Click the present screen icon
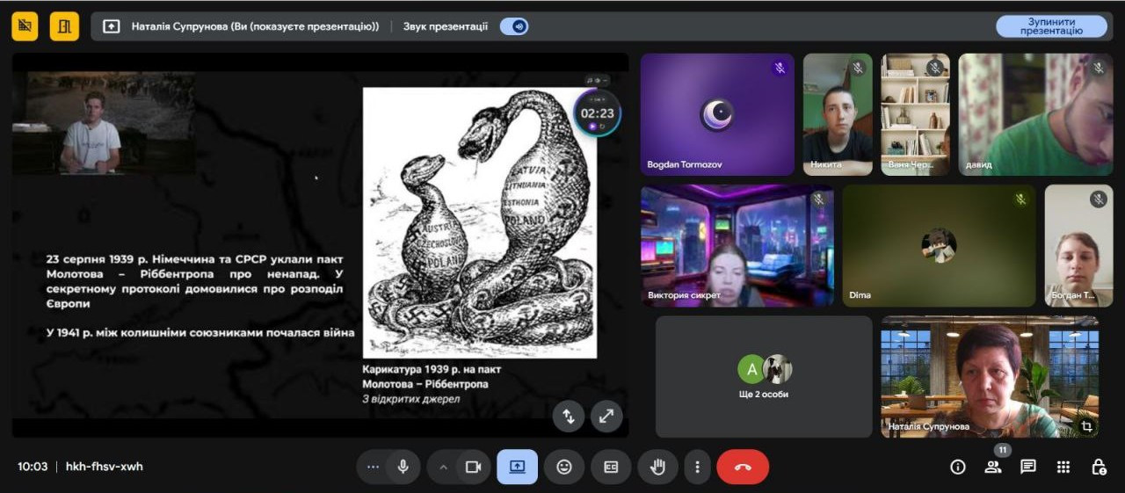1125x493 pixels. pos(517,467)
